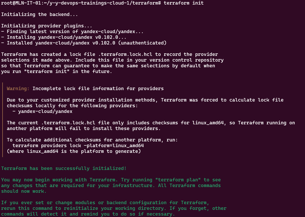This screenshot has width=305, height=217.
Task: Click 'Finding latest version of yandex-cloud/yandex' line
Action: 72,31
